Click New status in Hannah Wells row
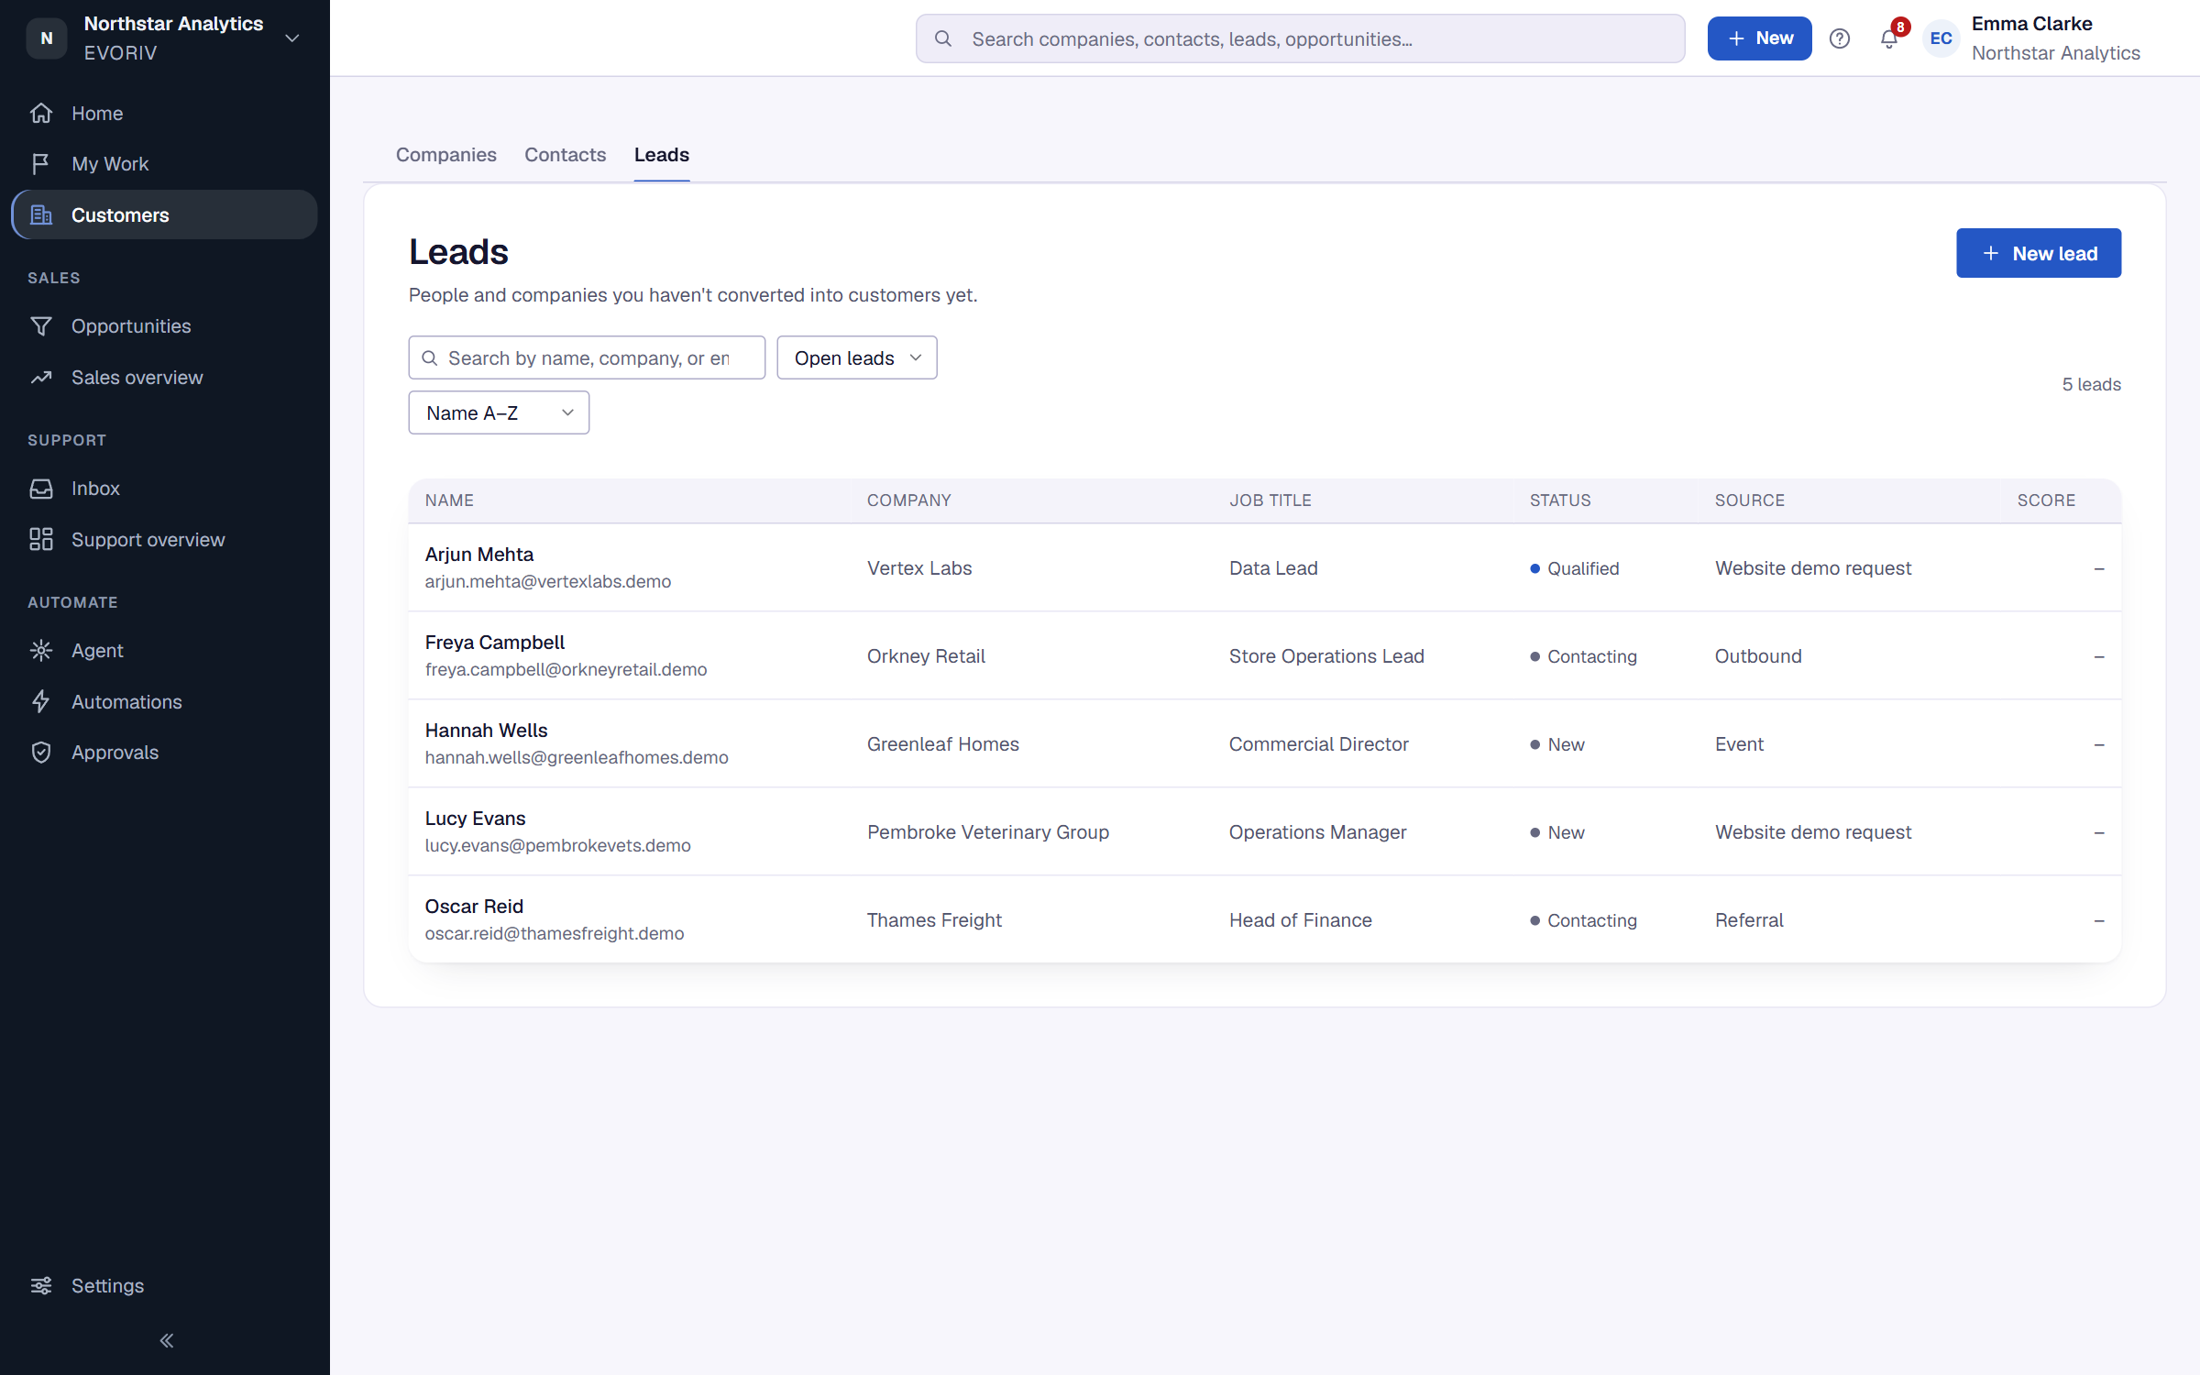Image resolution: width=2200 pixels, height=1375 pixels. coord(1557,744)
